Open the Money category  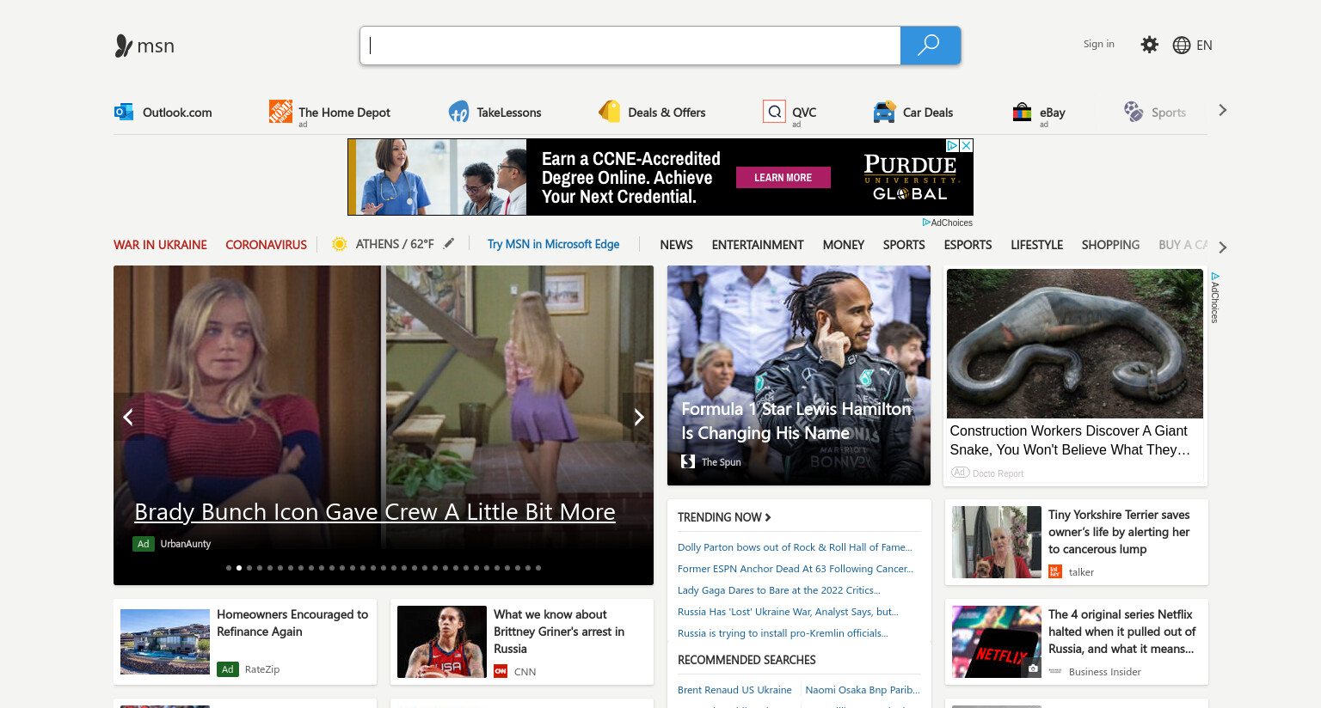coord(844,245)
